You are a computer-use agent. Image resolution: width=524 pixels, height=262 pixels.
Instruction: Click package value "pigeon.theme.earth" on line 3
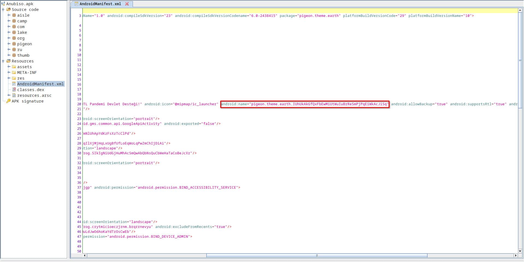pos(319,16)
